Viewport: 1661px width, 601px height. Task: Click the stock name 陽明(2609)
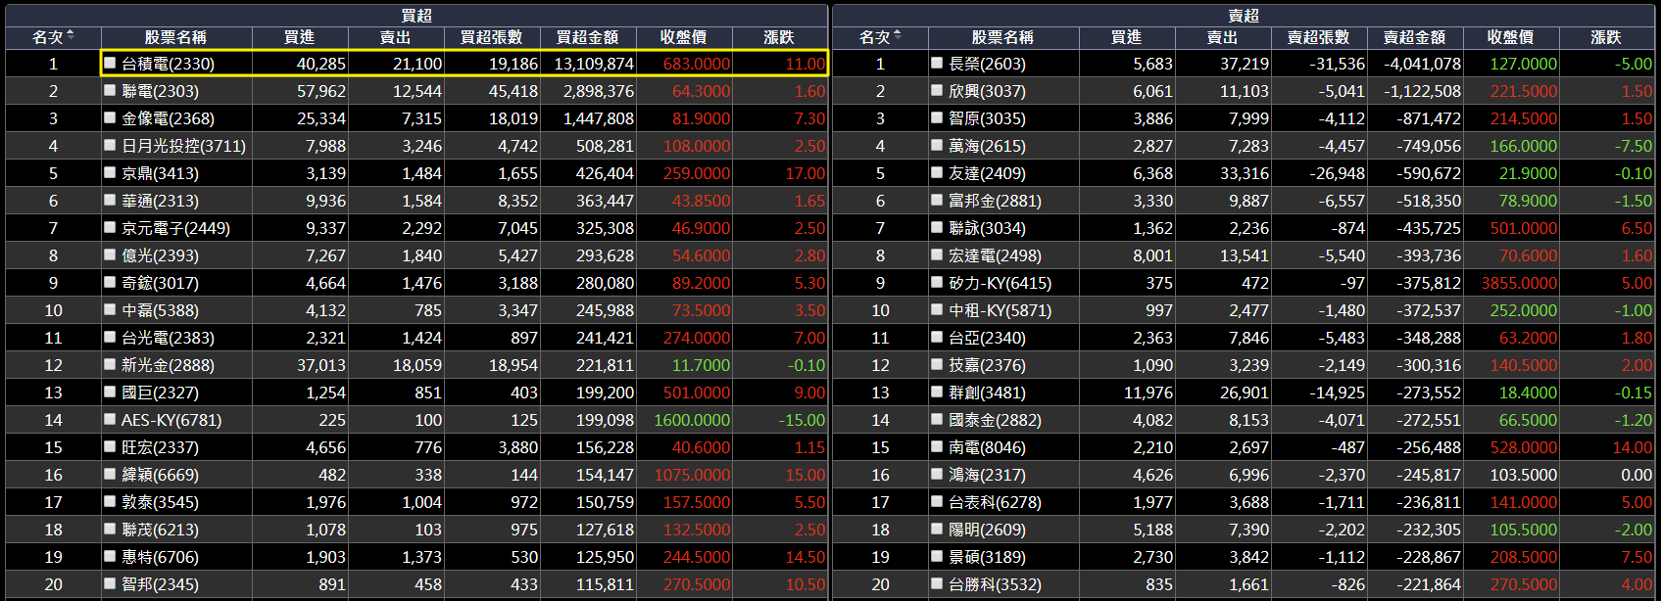[x=987, y=530]
